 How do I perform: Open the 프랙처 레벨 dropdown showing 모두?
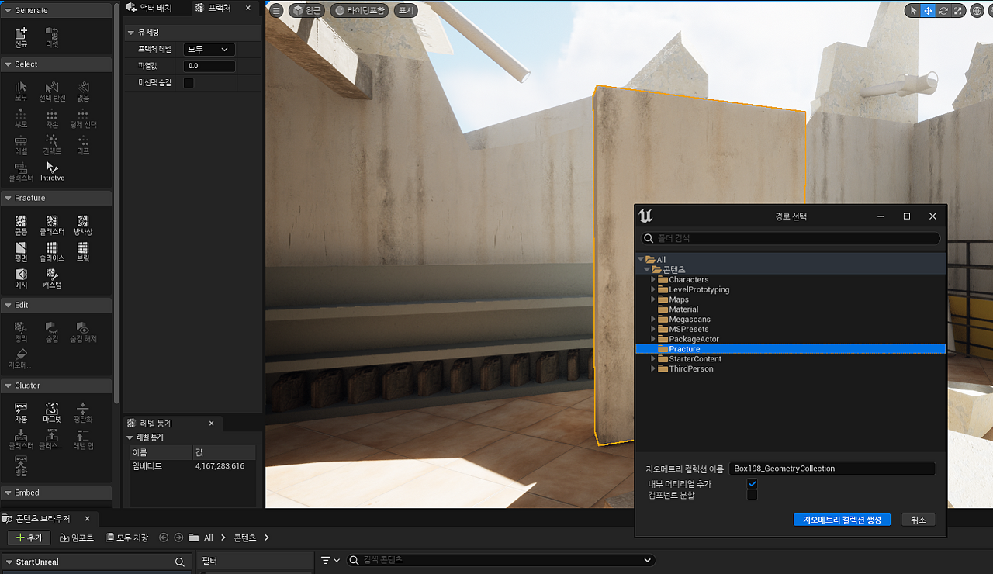(209, 50)
